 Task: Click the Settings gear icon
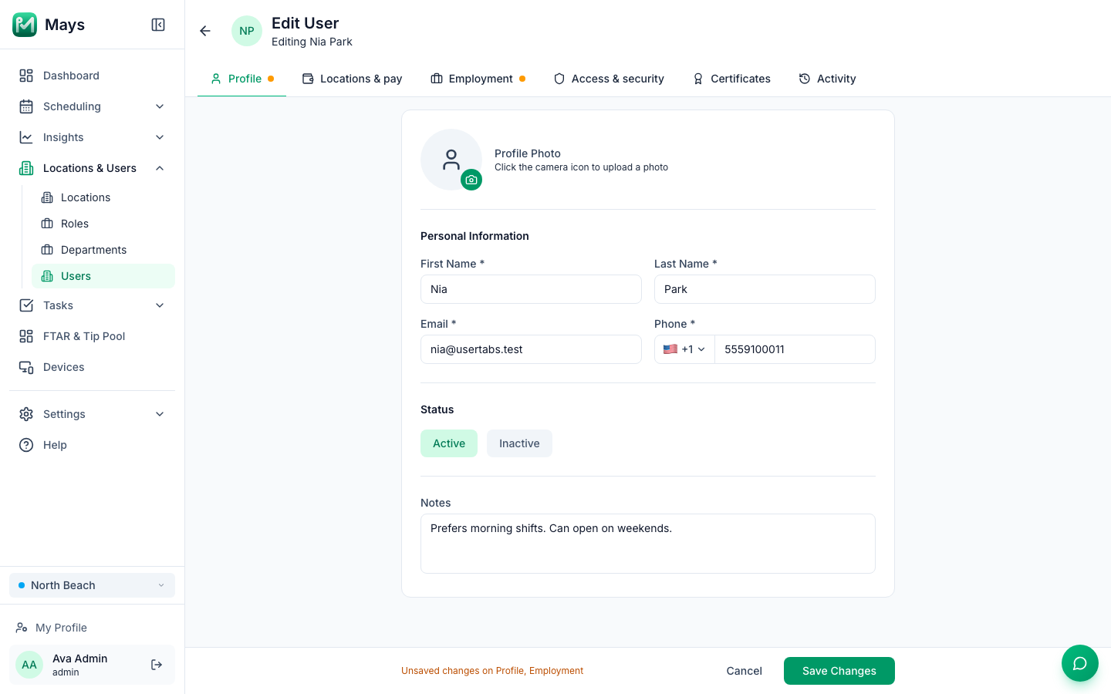click(26, 414)
